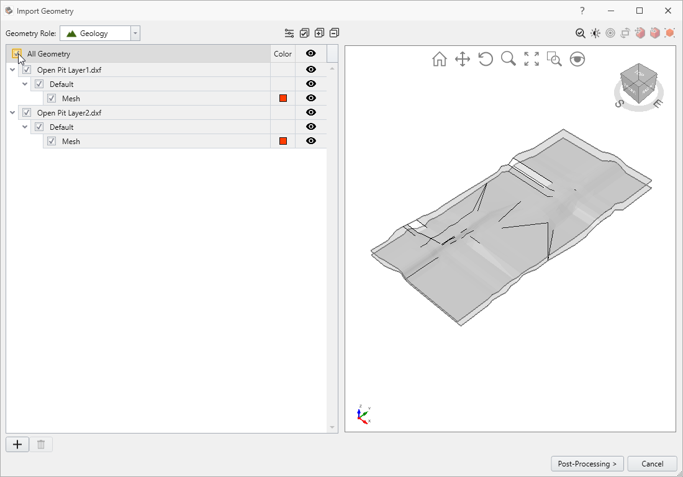Collapse Open Pit Layer1.dxf tree node

(x=12, y=70)
